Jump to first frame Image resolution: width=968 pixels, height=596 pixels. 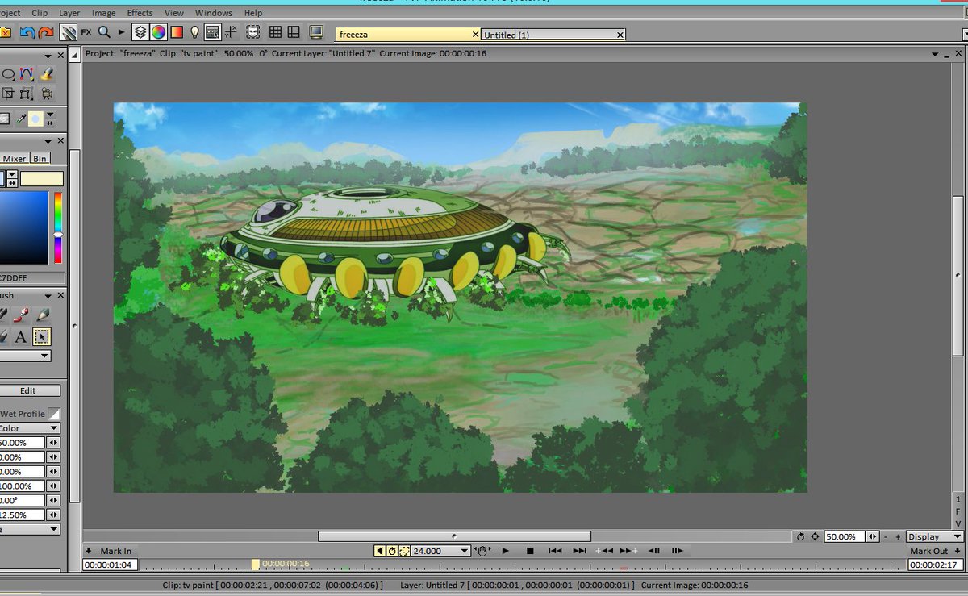coord(555,551)
